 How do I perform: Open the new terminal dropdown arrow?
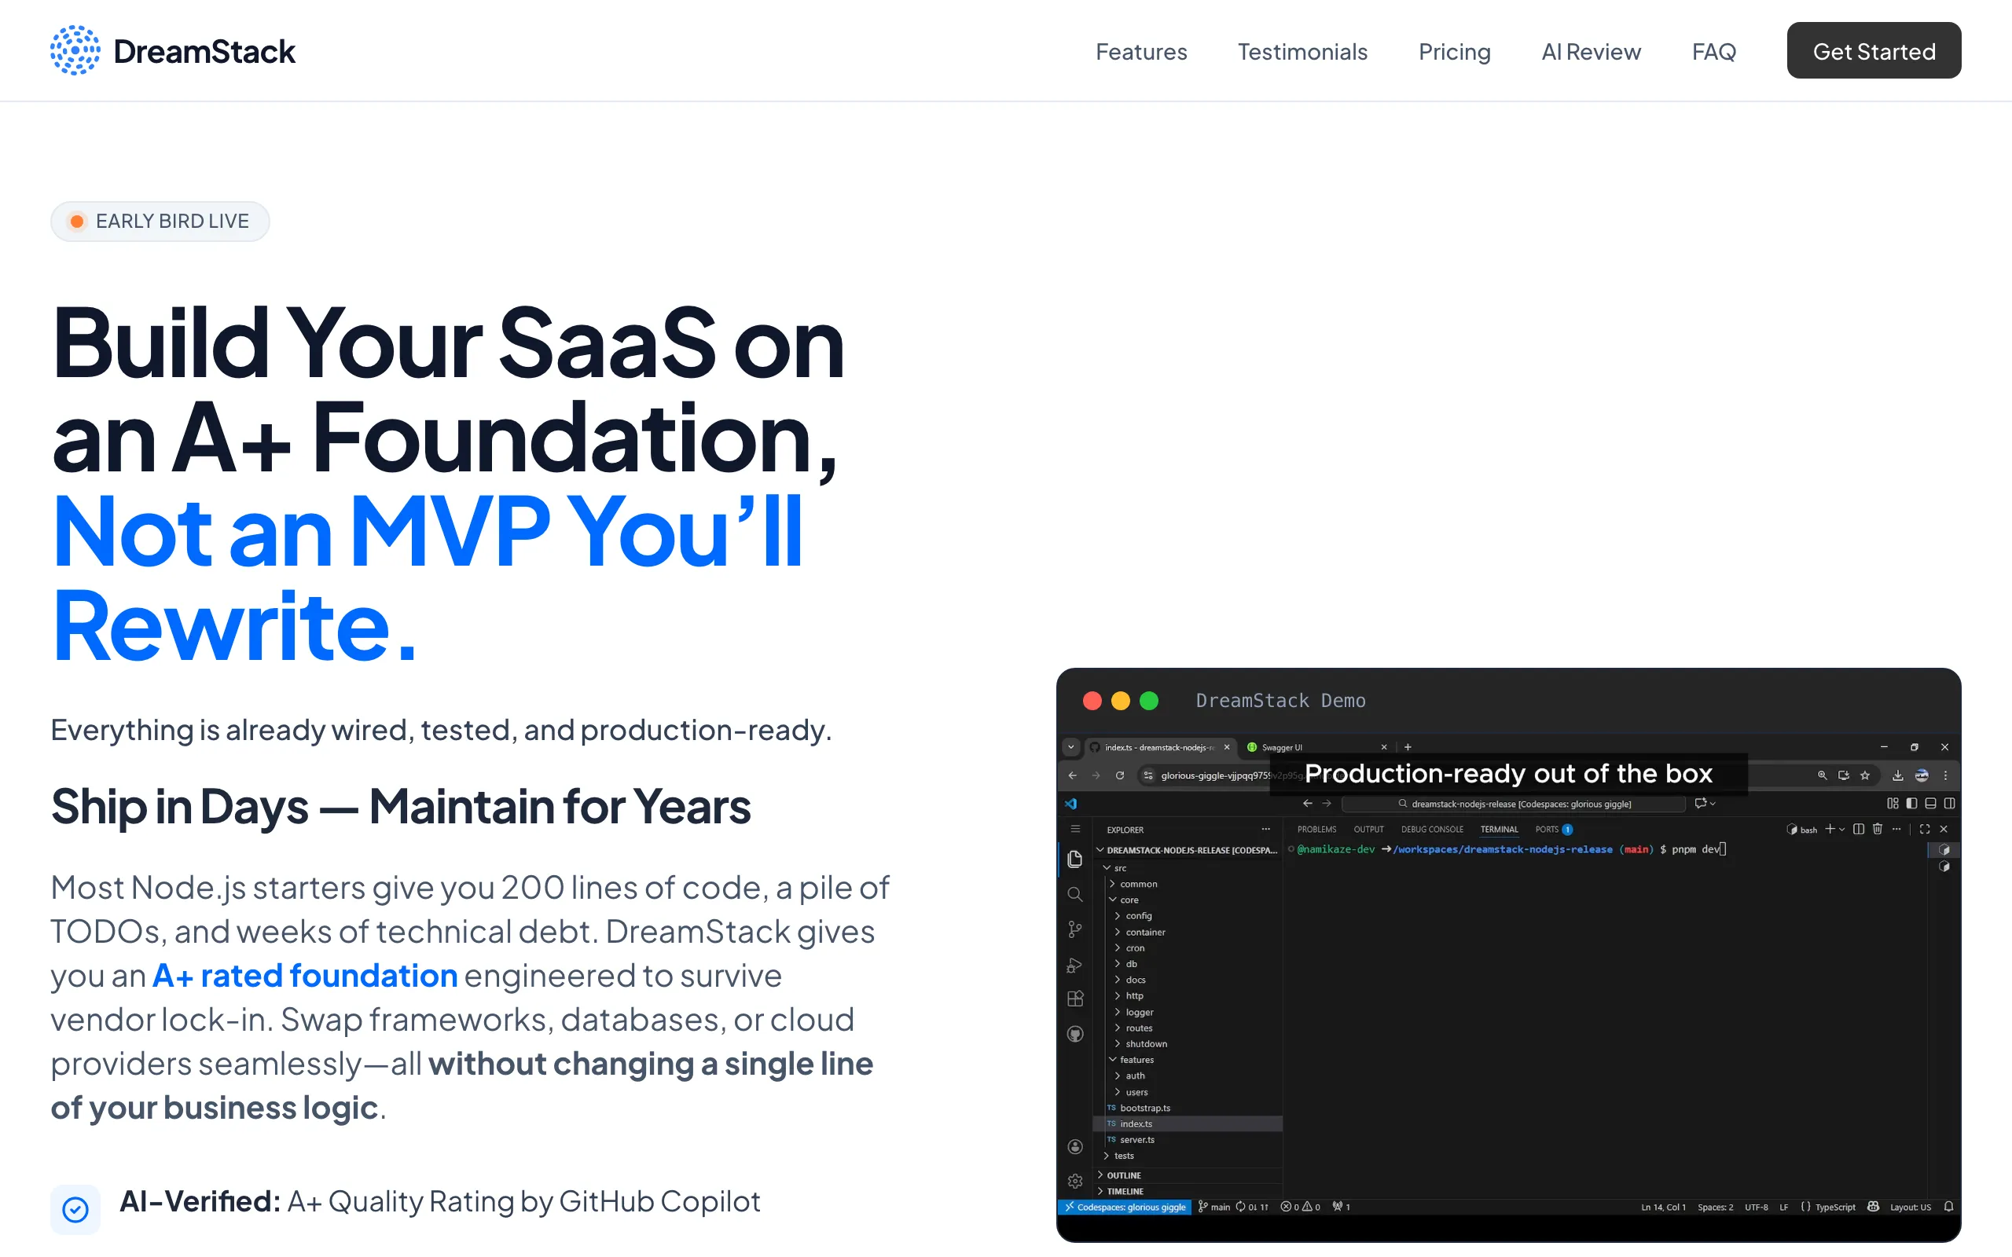1841,829
